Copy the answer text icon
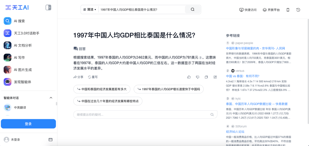309x146 pixels. pyautogui.click(x=206, y=77)
